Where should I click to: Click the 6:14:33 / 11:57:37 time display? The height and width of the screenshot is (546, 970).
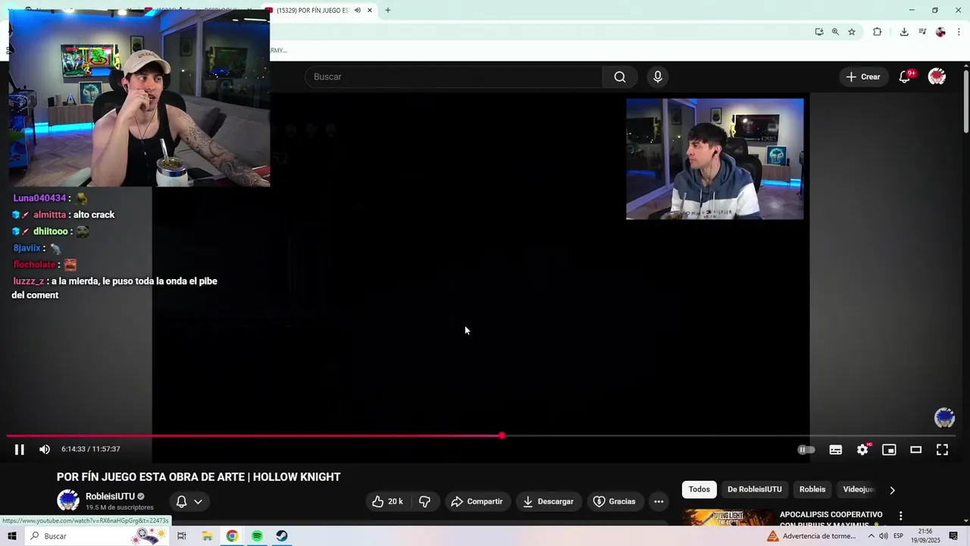coord(91,449)
